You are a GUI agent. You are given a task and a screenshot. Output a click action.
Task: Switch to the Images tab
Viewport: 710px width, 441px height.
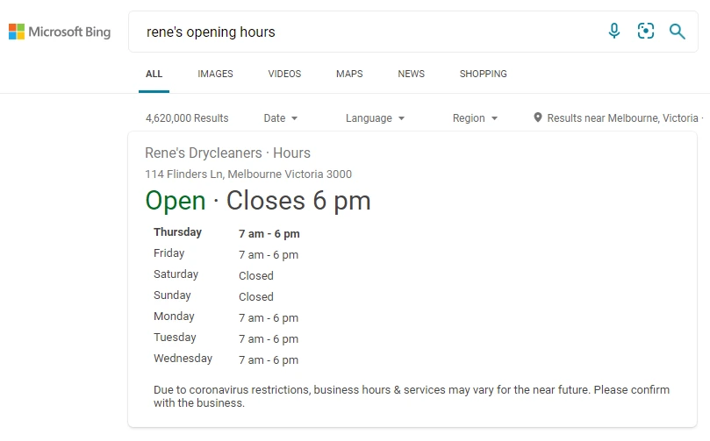coord(215,74)
